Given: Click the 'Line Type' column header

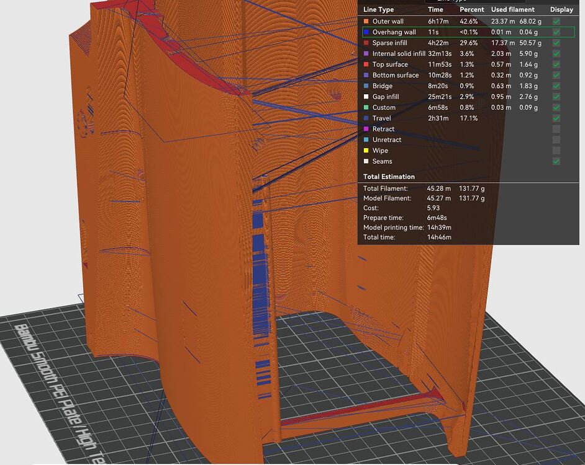Looking at the screenshot, I should (x=378, y=10).
